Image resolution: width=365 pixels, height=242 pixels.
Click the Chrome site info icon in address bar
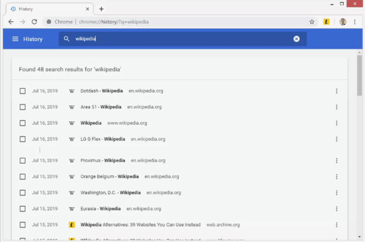click(x=49, y=22)
